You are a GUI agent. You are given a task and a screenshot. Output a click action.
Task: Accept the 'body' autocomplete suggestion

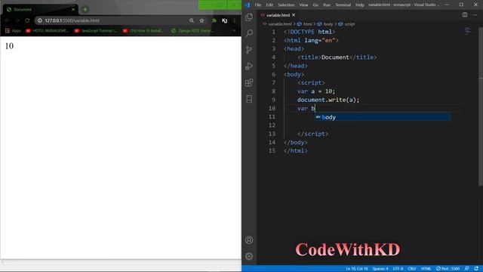click(x=383, y=117)
